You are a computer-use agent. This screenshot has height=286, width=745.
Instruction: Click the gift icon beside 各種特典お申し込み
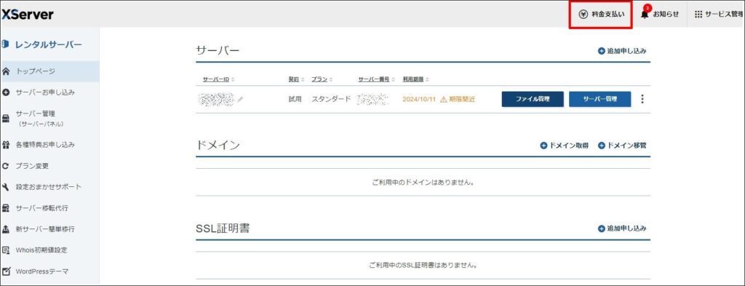pyautogui.click(x=6, y=144)
